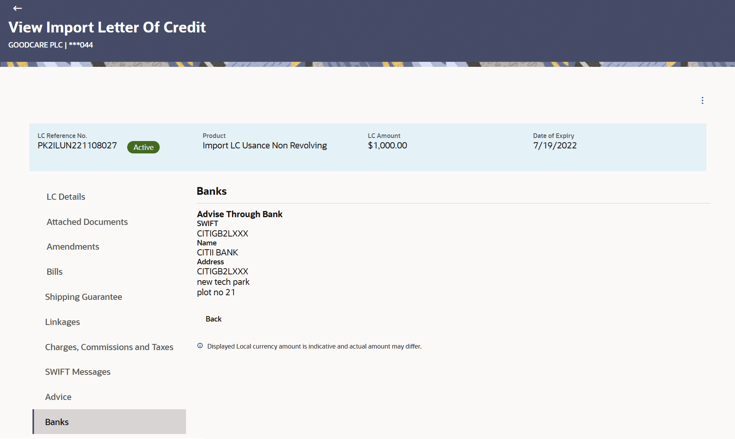View the Bills section
735x439 pixels.
pos(54,272)
